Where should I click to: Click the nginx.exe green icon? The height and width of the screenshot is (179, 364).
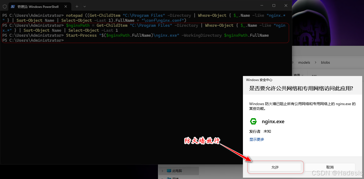click(253, 121)
